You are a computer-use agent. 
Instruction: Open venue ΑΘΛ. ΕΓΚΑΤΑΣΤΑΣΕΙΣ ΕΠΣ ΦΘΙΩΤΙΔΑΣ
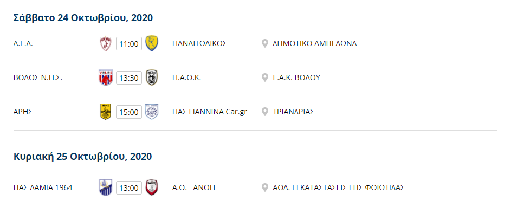[x=339, y=188]
